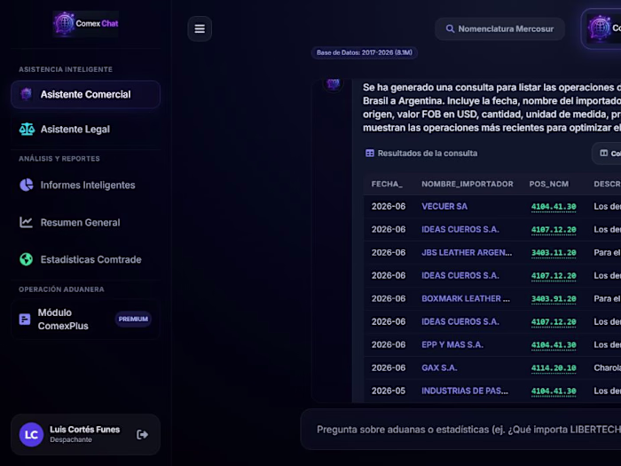Click NCM code 4104.41.30 in EPP Y MAS row
The image size is (621, 466).
[x=554, y=345]
